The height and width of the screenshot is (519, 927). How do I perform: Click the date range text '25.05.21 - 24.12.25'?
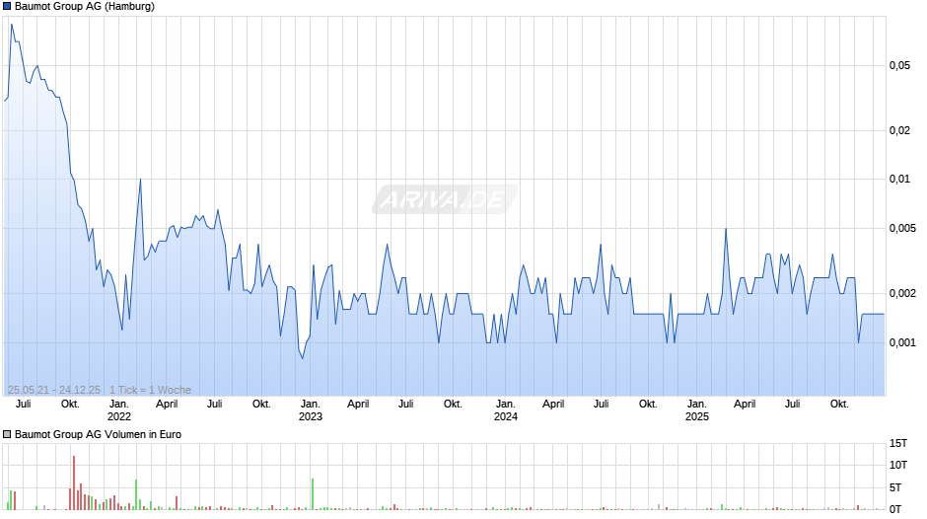point(54,390)
